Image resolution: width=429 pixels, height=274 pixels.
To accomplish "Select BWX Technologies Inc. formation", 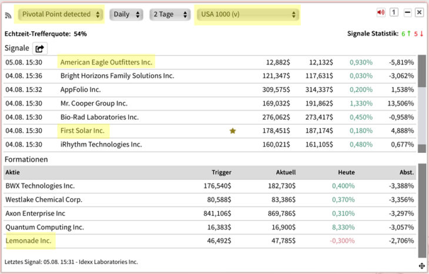I will [x=210, y=186].
